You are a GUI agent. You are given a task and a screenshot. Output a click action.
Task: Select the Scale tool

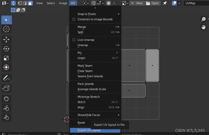7,58
